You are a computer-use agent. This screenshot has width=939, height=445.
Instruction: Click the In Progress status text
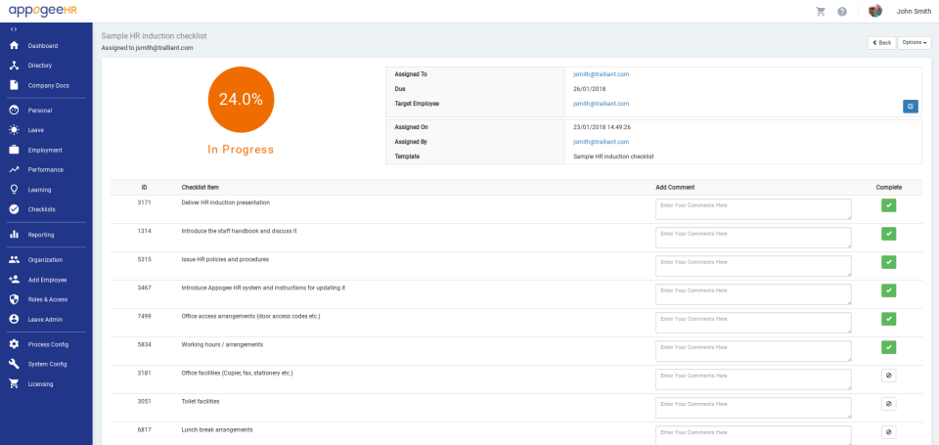click(241, 150)
